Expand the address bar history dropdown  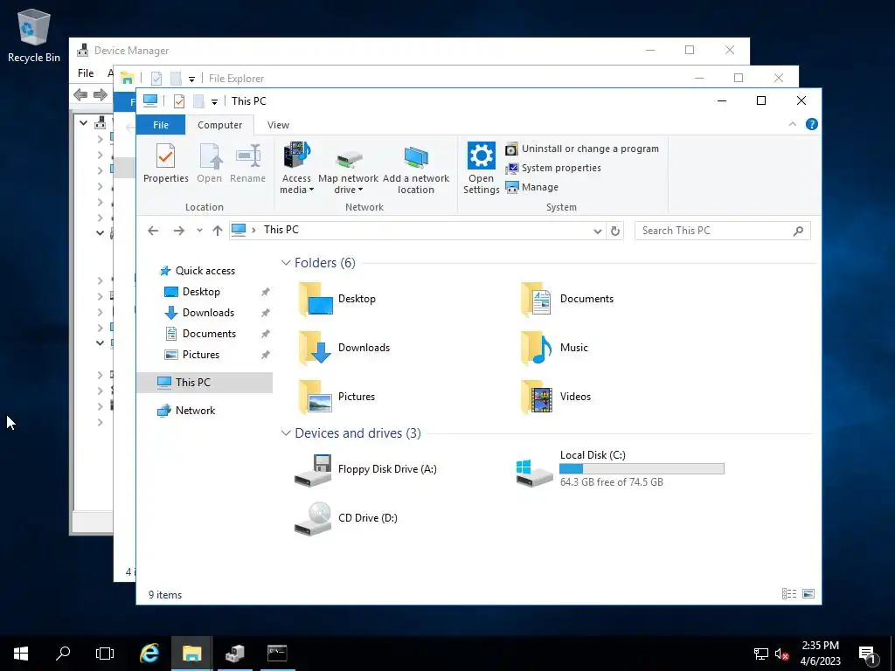[x=597, y=231]
